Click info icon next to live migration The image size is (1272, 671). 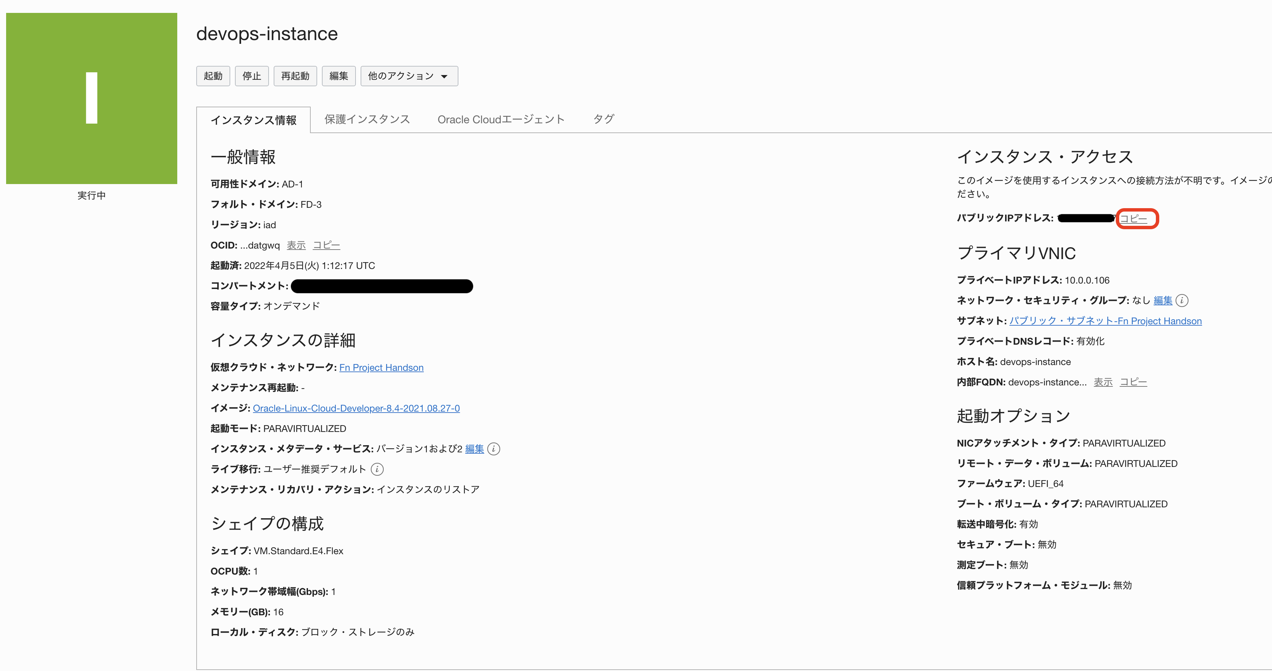377,469
